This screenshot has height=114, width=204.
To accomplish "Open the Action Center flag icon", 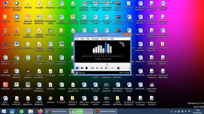I will point(190,111).
